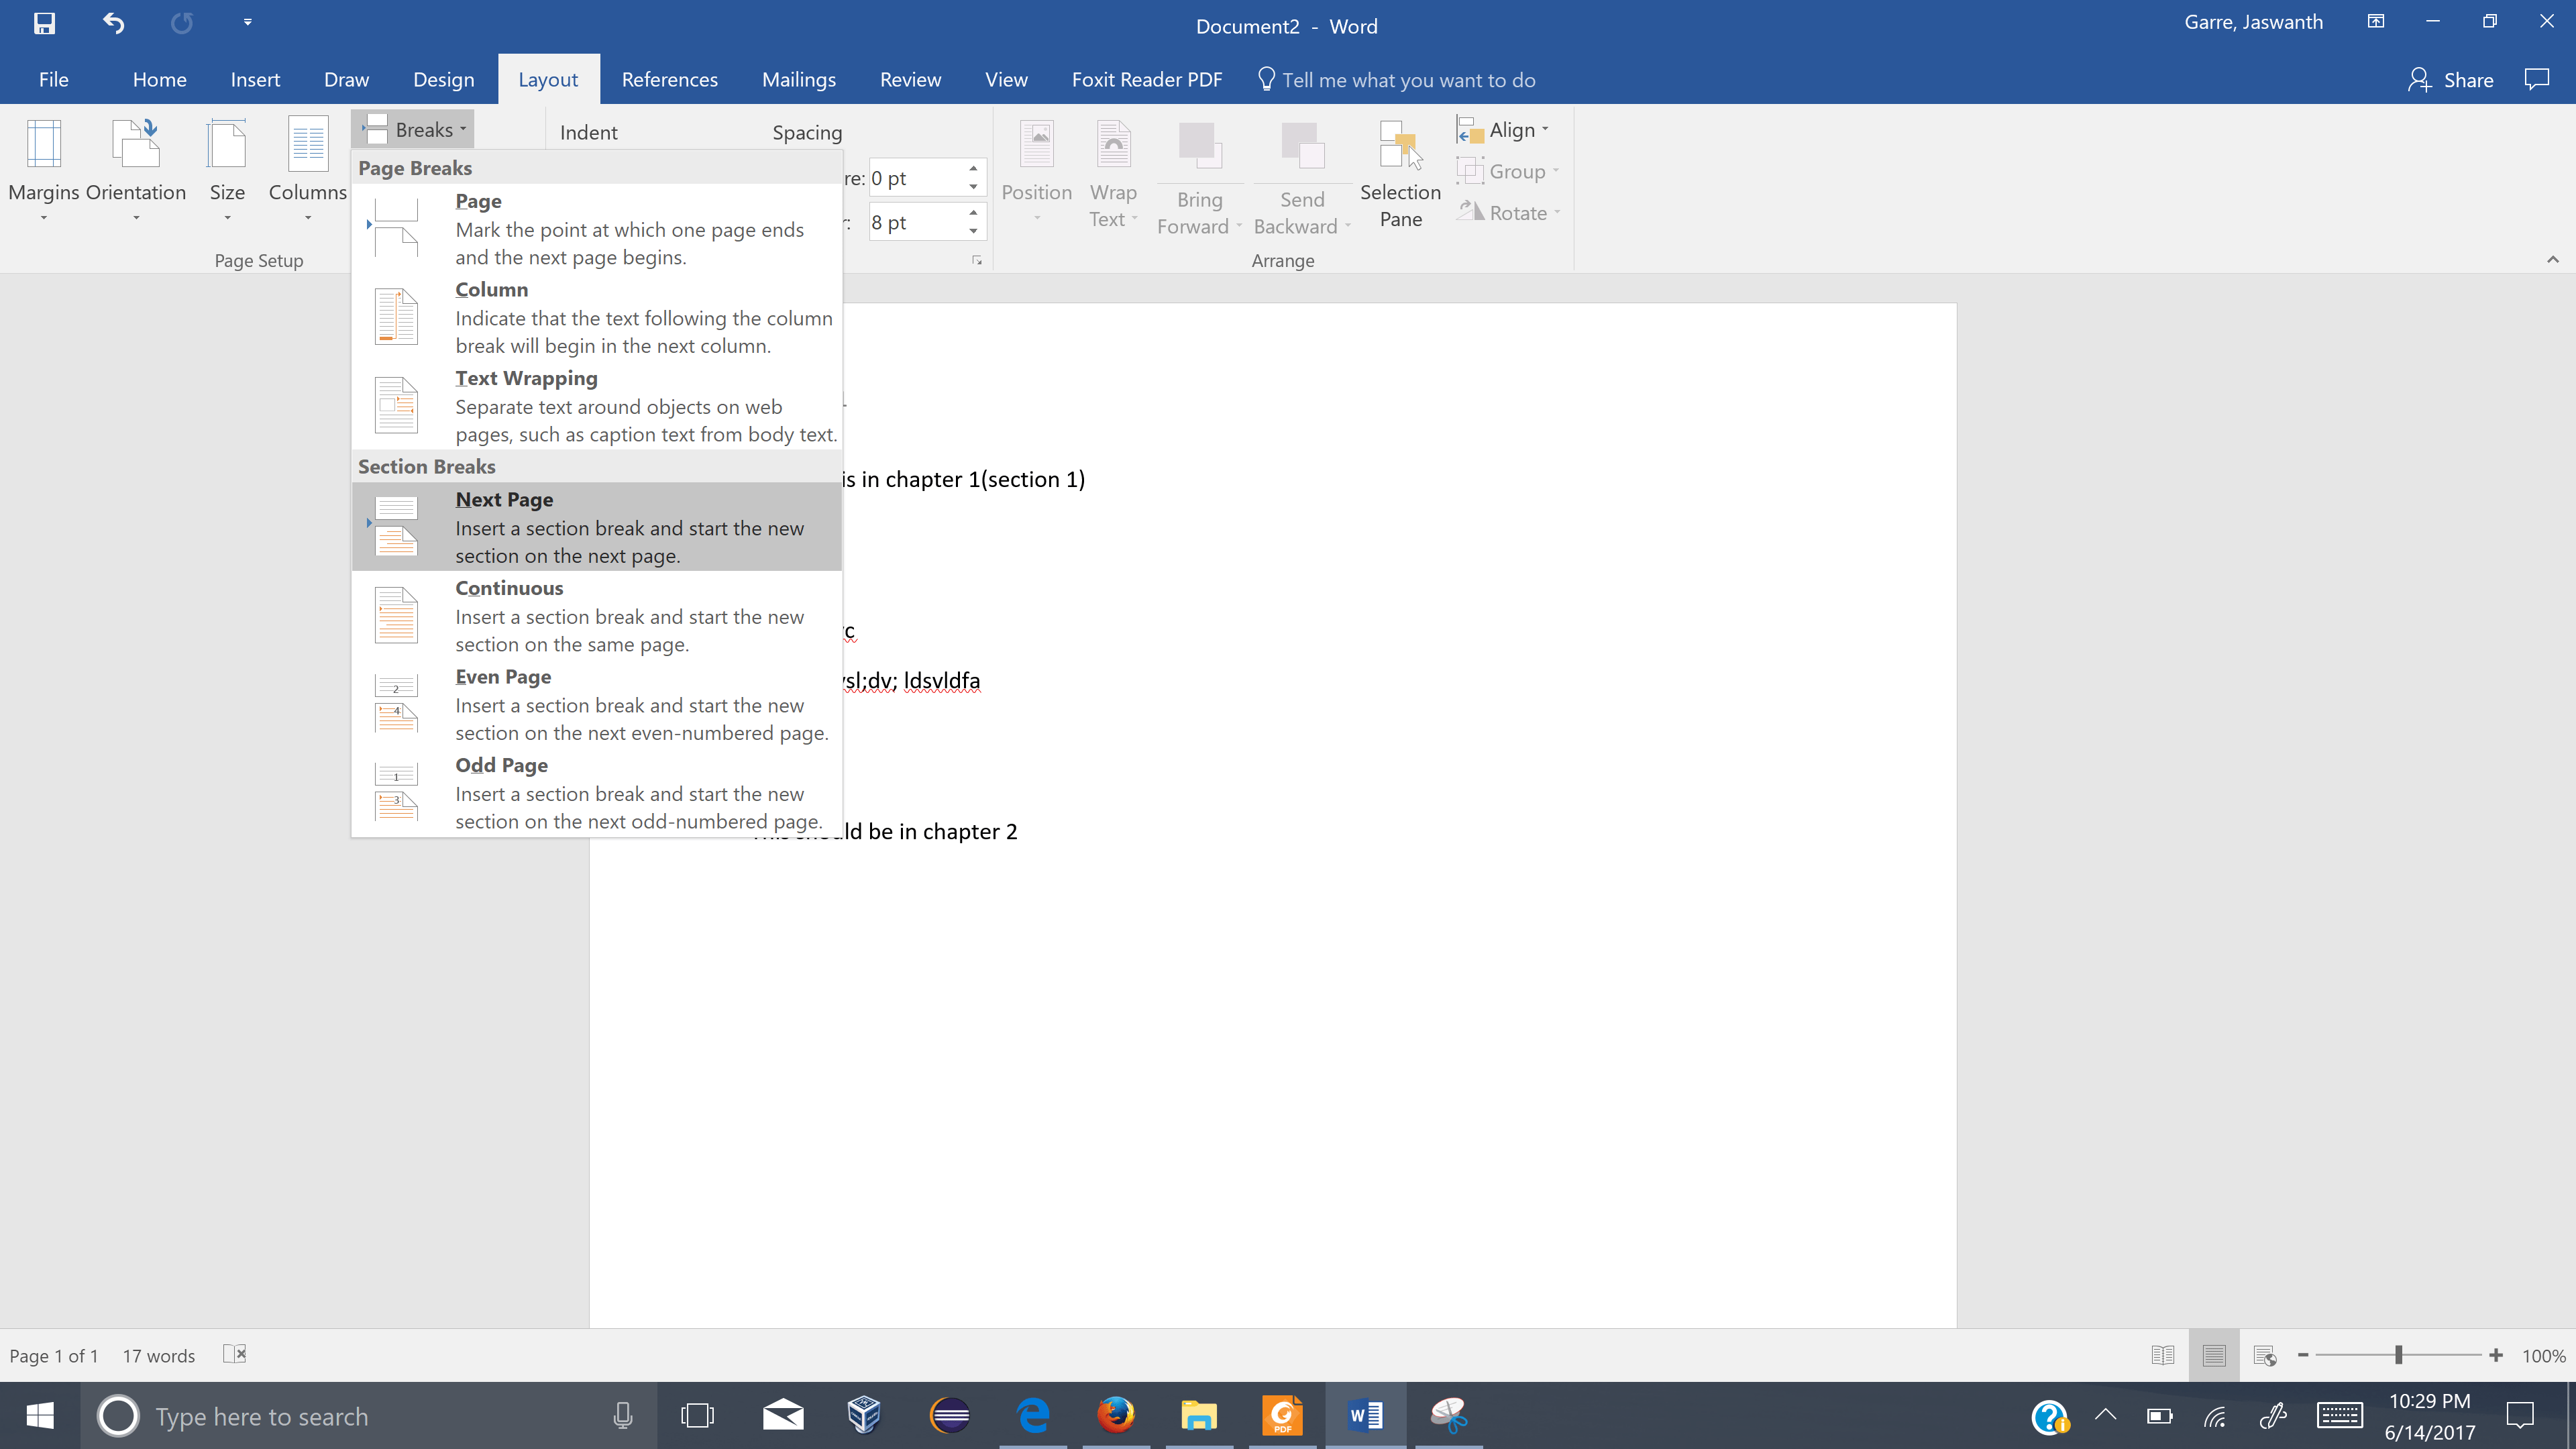Screen dimensions: 2576x1449
Task: Open the proofing errors status icon
Action: point(235,1354)
